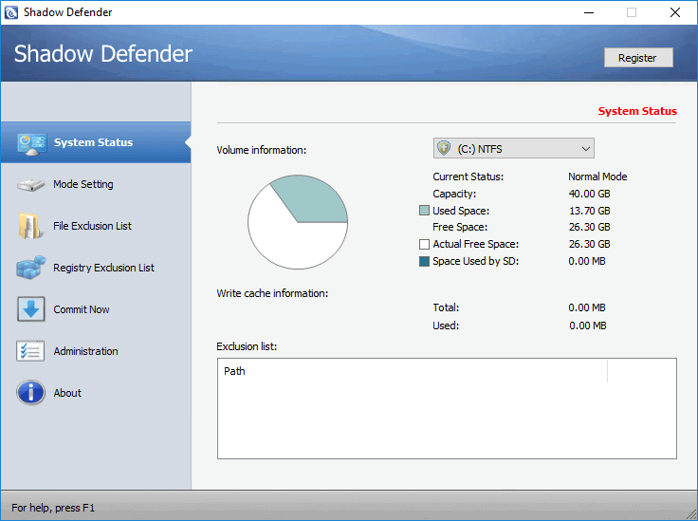698x521 pixels.
Task: Click the About info icon
Action: coord(30,392)
